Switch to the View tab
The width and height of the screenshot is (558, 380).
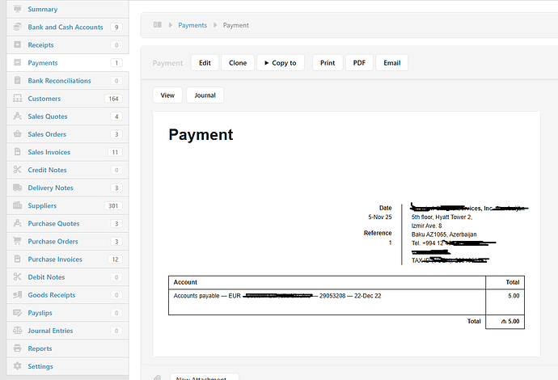[x=167, y=95]
